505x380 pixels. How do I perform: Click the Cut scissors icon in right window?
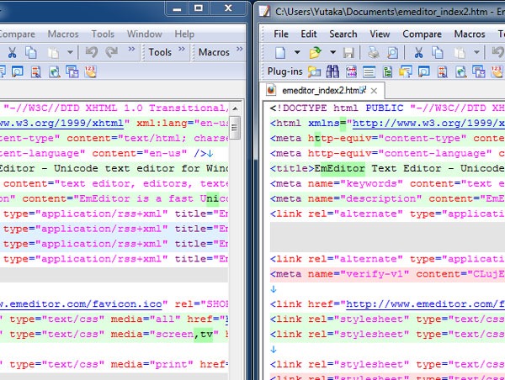coord(418,52)
